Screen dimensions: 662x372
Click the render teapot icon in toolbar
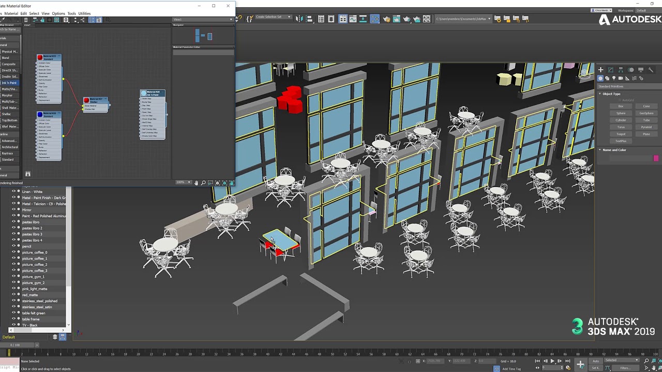click(406, 19)
